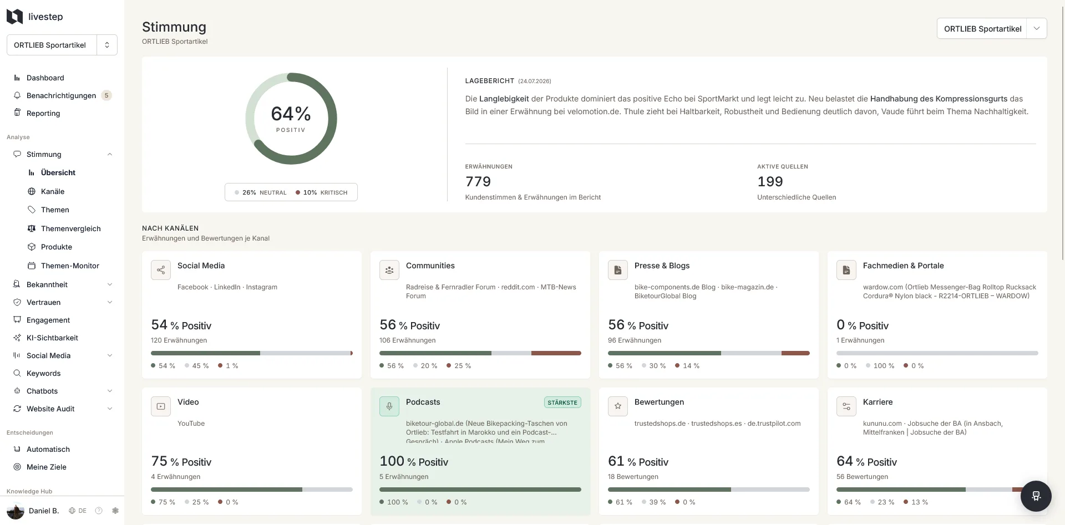Open the Social Media channel share icon
Image resolution: width=1065 pixels, height=525 pixels.
click(161, 270)
